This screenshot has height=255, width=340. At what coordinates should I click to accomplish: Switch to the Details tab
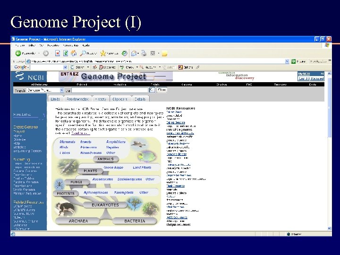click(140, 99)
